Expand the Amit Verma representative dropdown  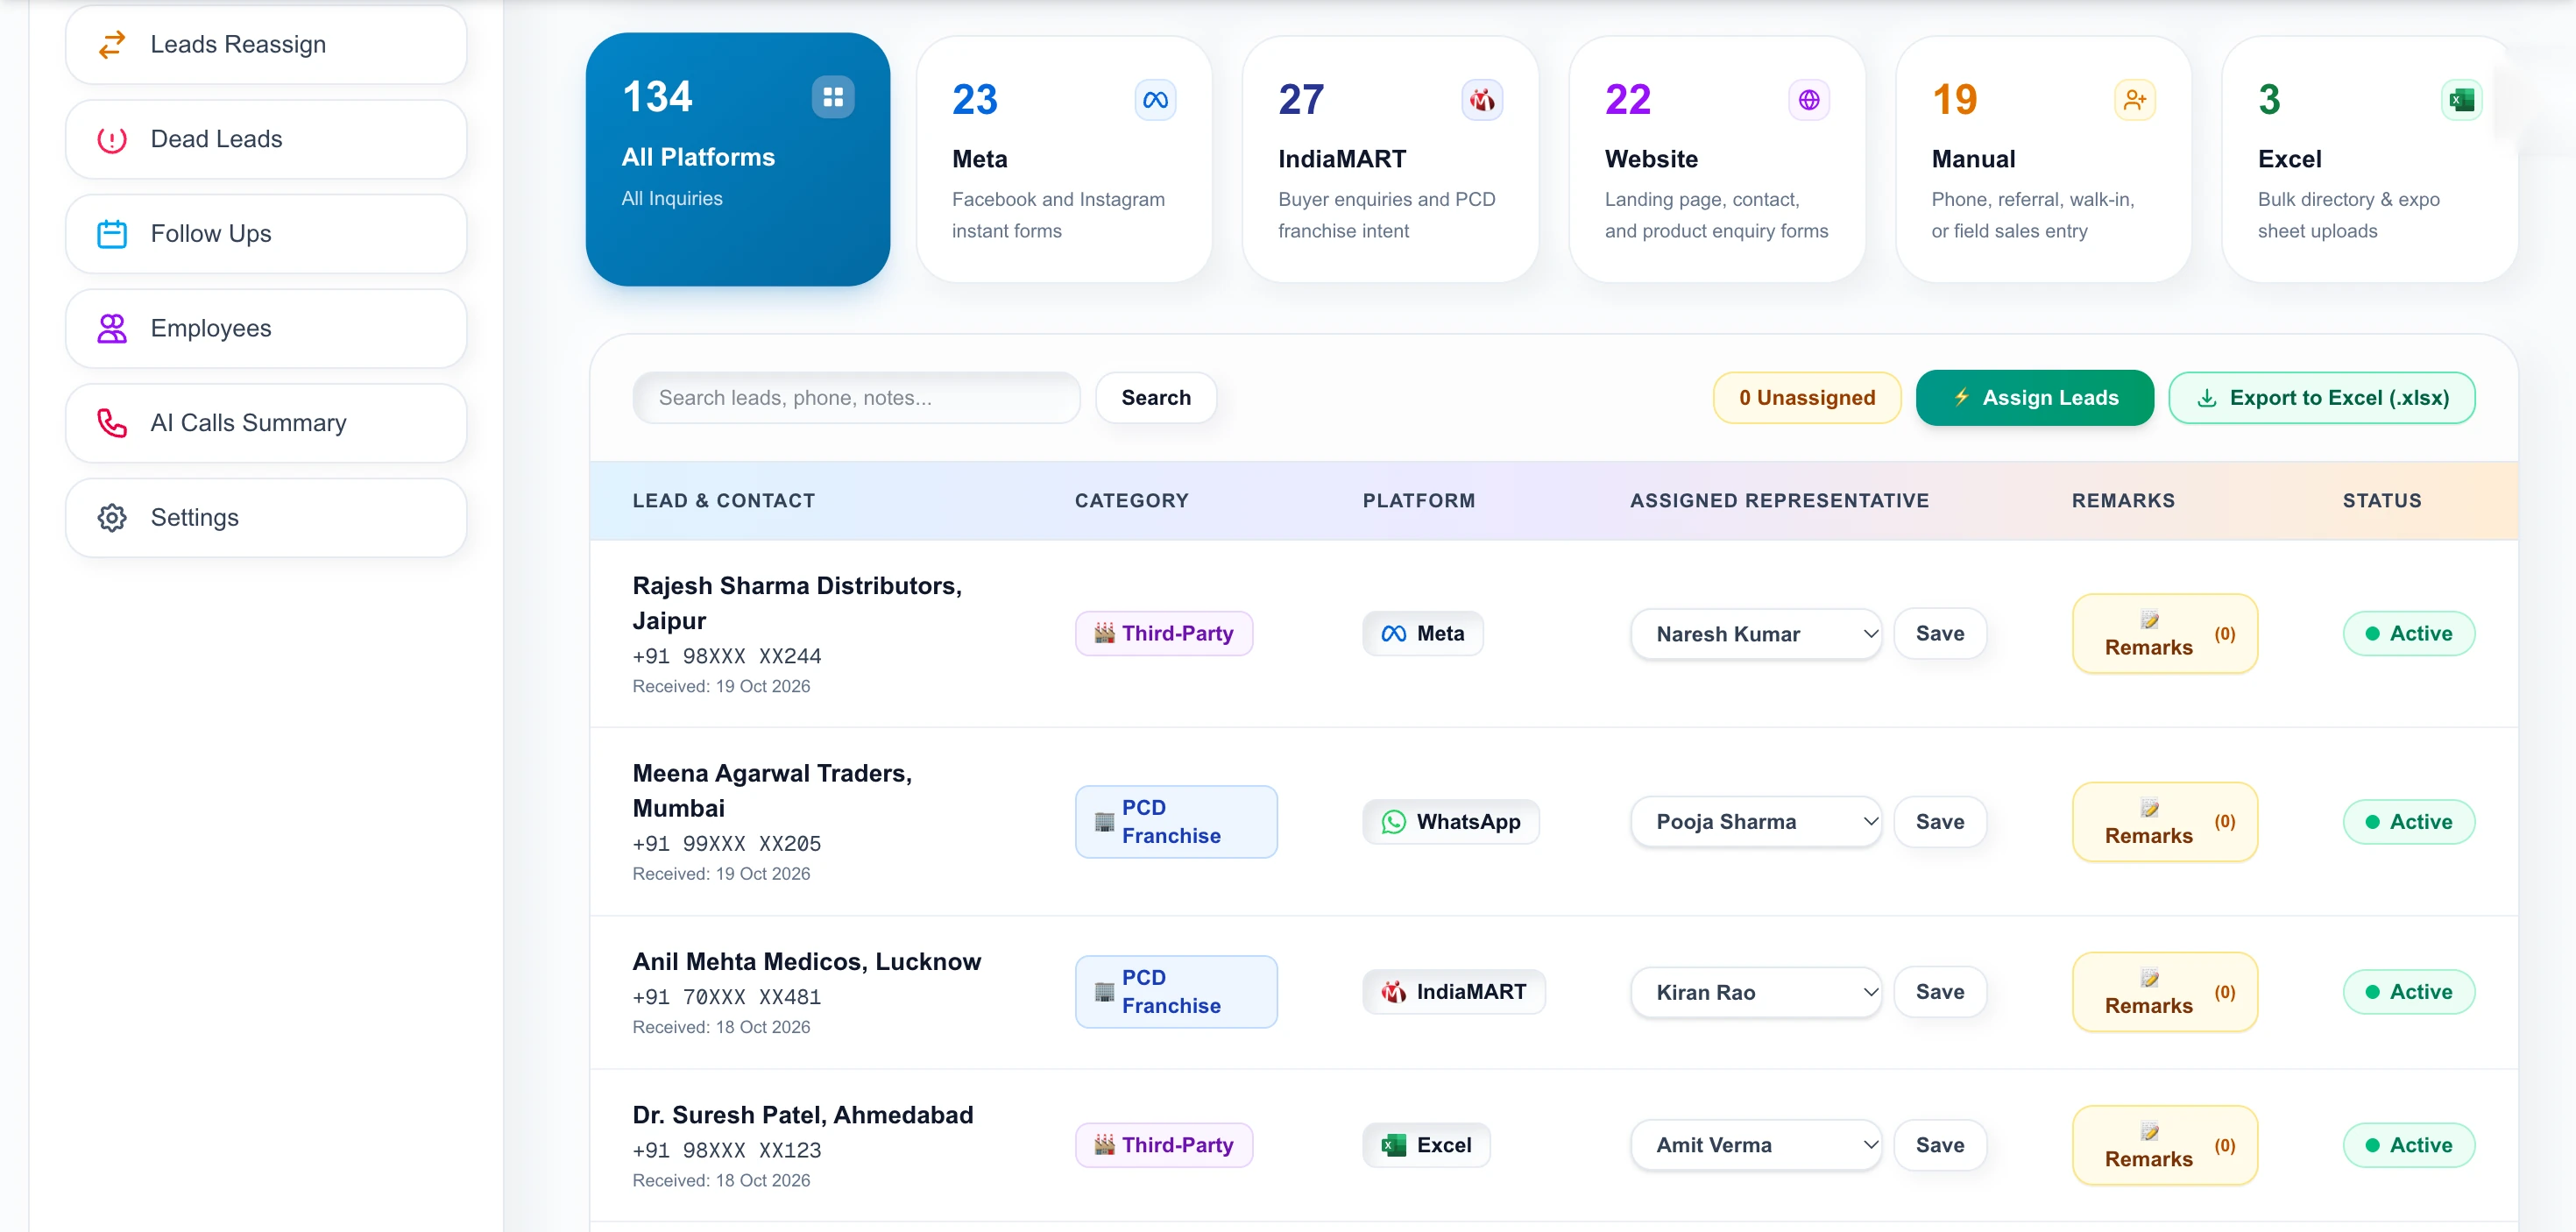point(1756,1146)
